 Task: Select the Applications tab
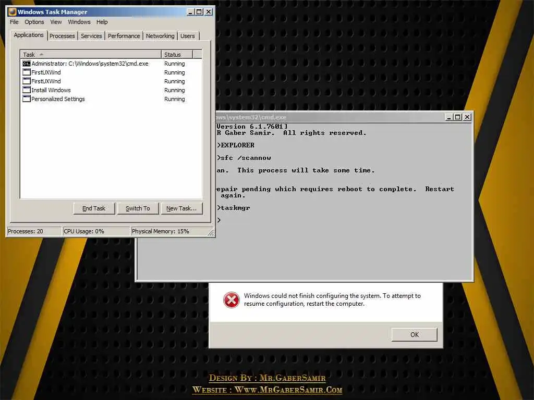tap(29, 35)
